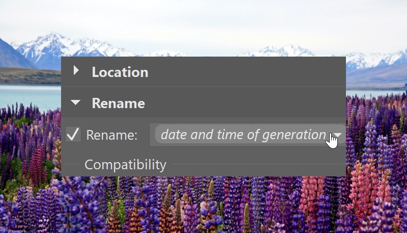Uncheck the Rename checkbox
This screenshot has height=233, width=407.
click(73, 134)
